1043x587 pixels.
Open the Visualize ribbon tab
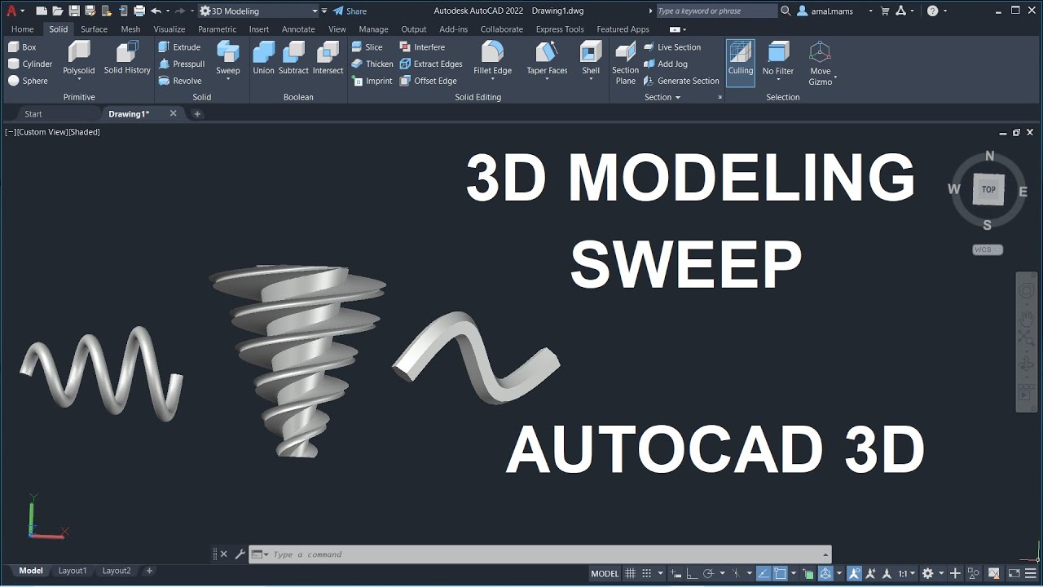(169, 29)
